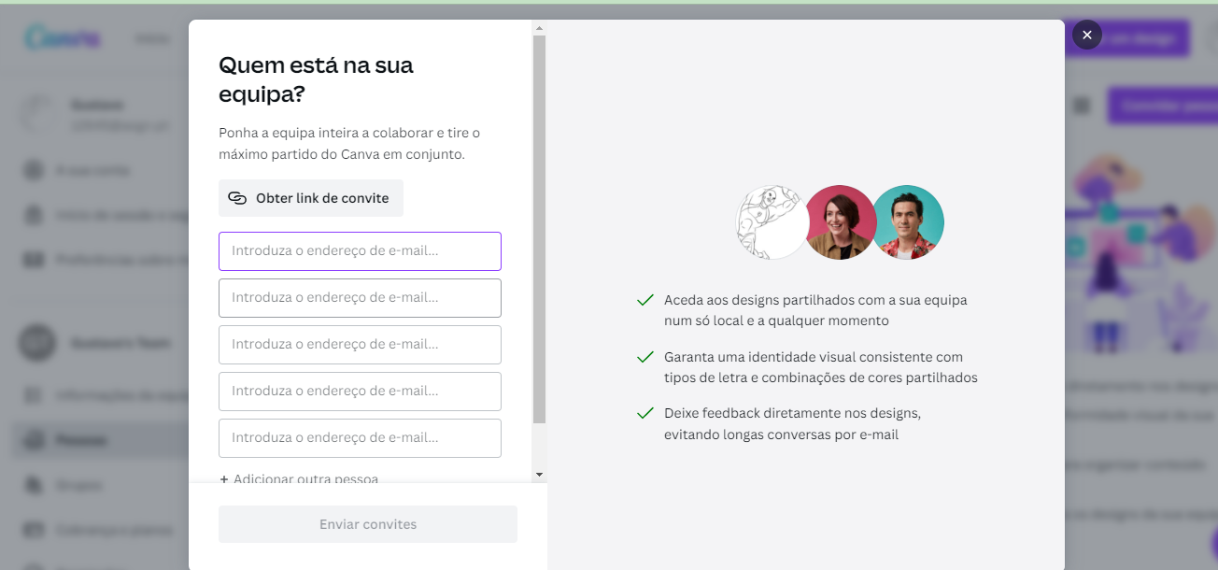Viewport: 1218px width, 570px height.
Task: Focus the first e-mail address field
Action: coord(360,251)
